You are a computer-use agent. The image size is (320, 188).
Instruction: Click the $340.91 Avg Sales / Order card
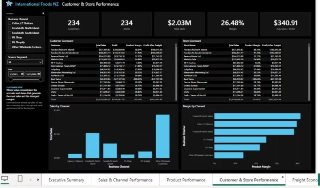(x=286, y=24)
